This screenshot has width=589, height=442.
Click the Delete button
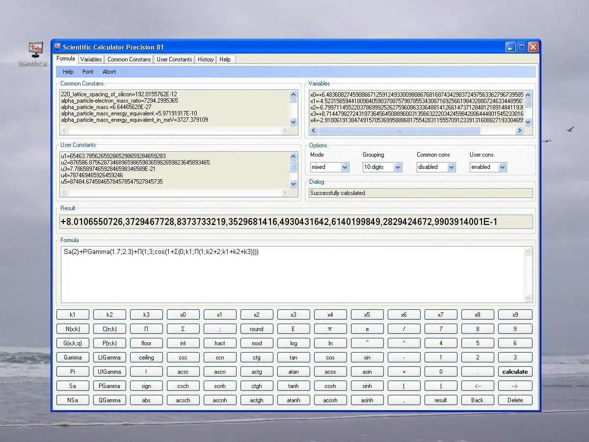coord(514,400)
